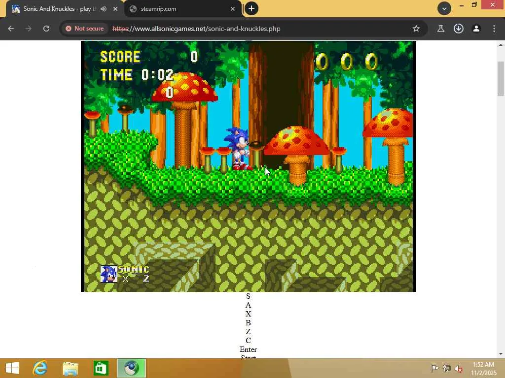Reload the current page
The width and height of the screenshot is (505, 378).
tap(46, 29)
